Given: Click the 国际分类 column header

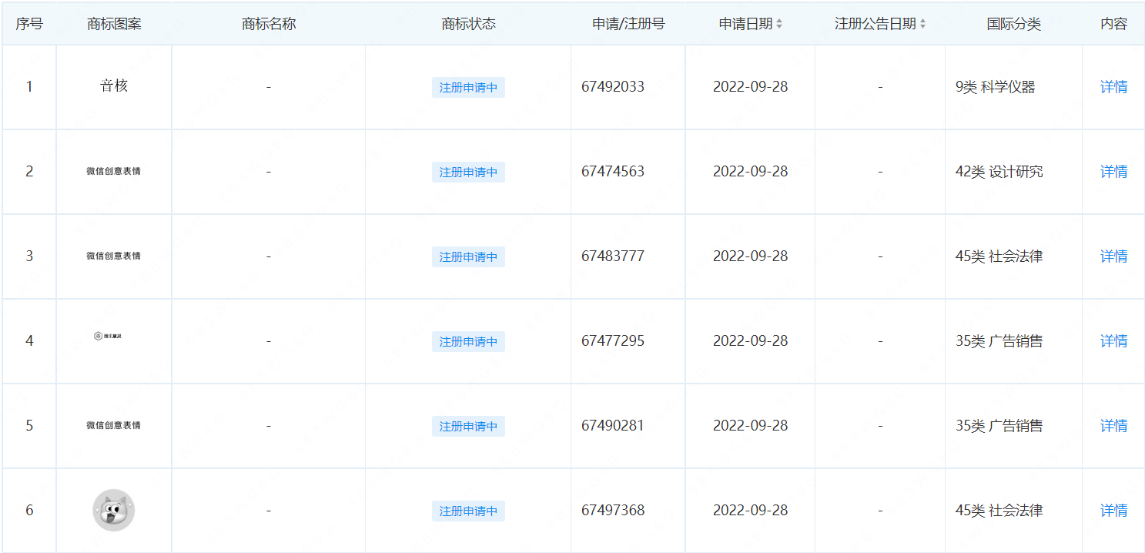Looking at the screenshot, I should pos(1013,24).
